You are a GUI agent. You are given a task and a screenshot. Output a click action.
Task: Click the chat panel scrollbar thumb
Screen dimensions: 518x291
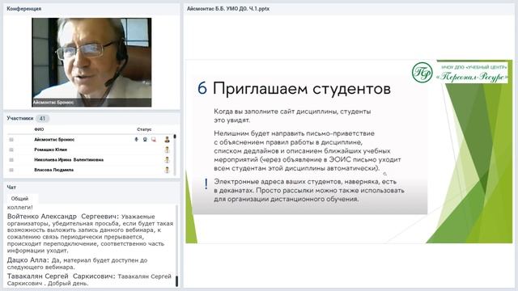(176, 280)
